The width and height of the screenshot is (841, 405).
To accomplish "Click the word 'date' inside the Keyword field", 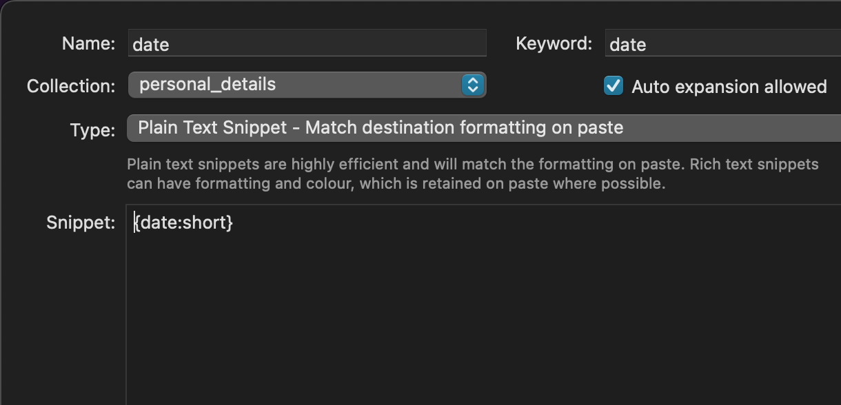I will [627, 45].
